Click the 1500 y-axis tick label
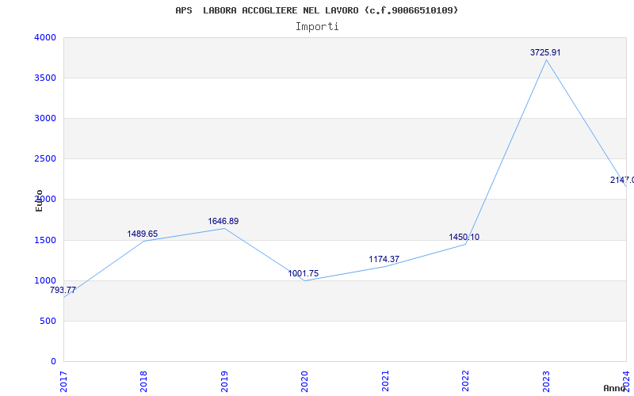The width and height of the screenshot is (634, 396). pyautogui.click(x=45, y=241)
